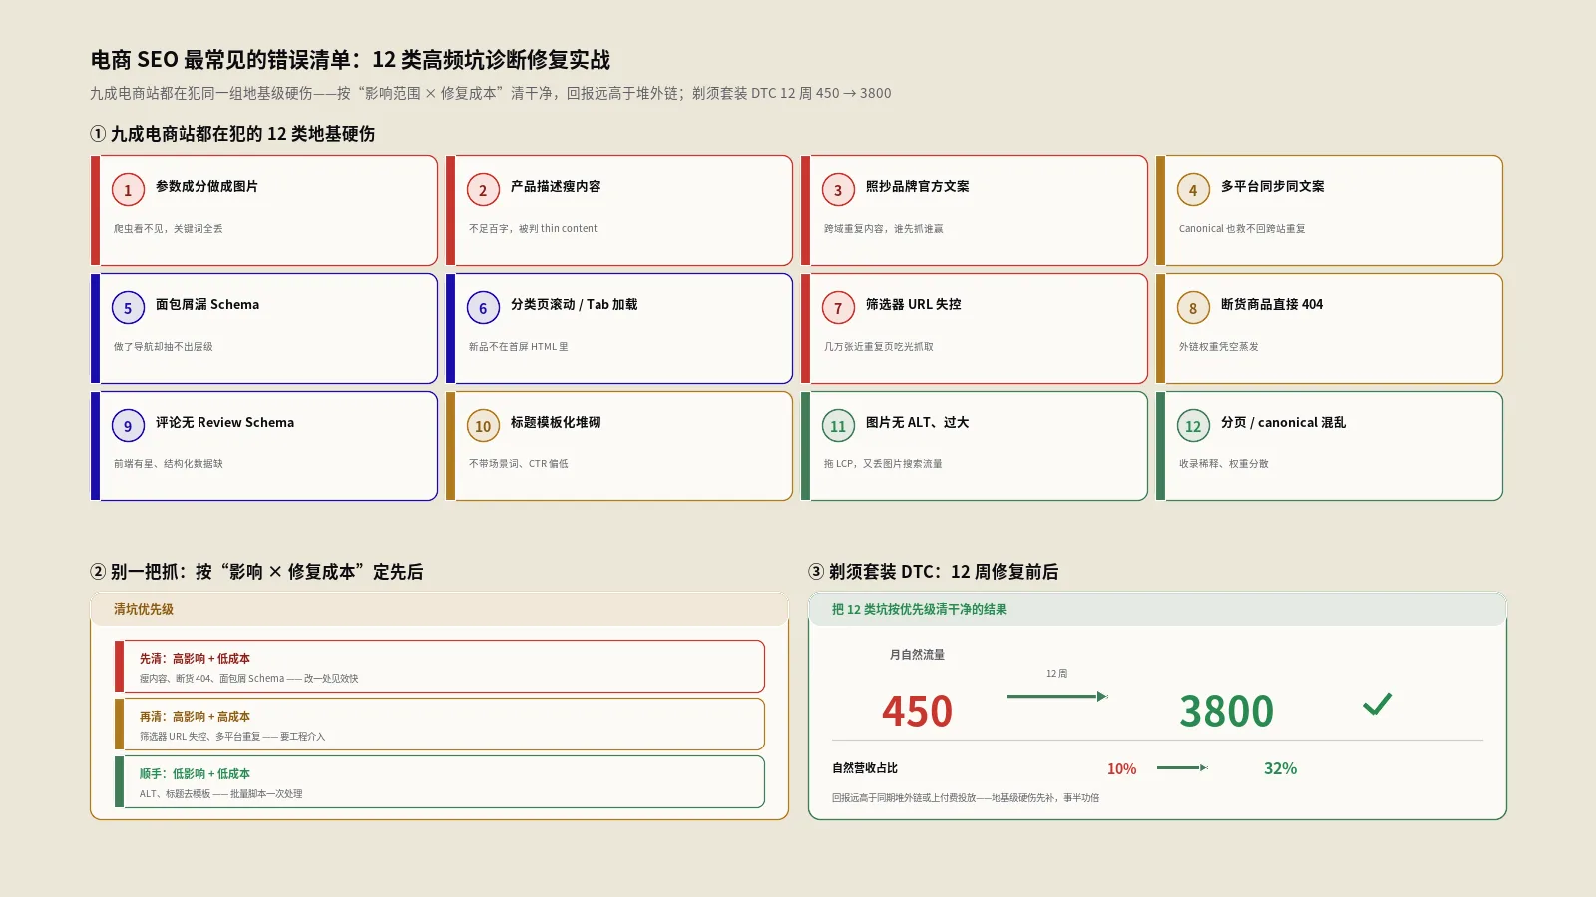Screen dimensions: 1596x897
Task: Click the section heading '① 九成电商站都在犯的 12 类地基硬伤'
Action: pyautogui.click(x=232, y=133)
